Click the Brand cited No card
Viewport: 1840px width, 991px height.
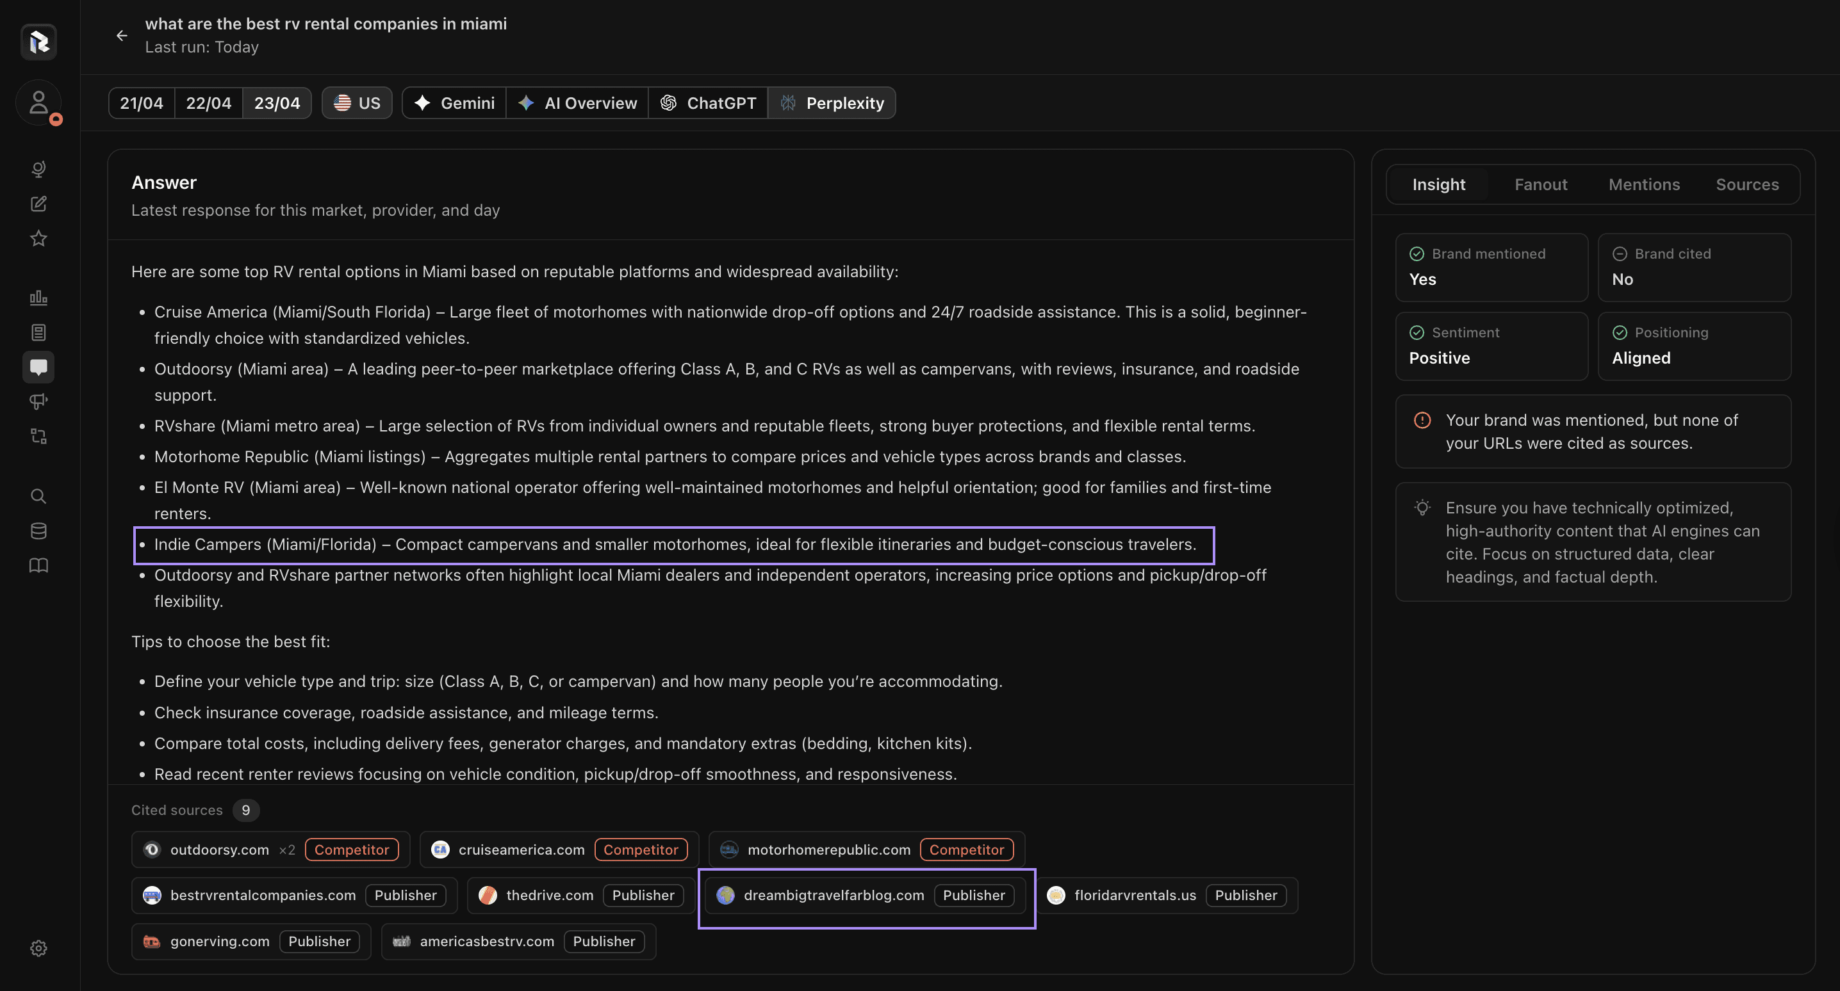point(1695,268)
